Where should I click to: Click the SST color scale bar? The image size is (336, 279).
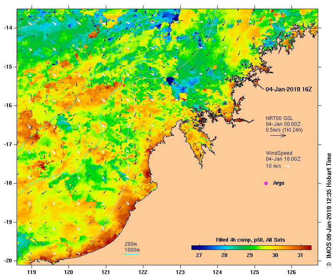(251, 248)
